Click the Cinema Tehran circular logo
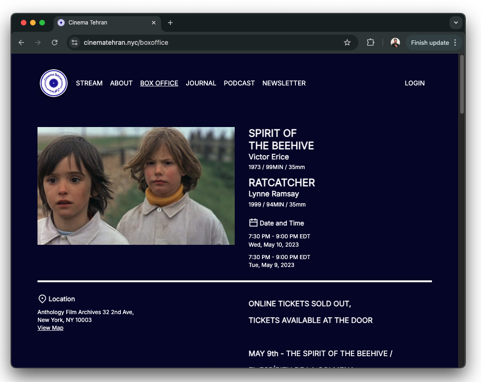Viewport: 481px width, 382px height. click(54, 83)
